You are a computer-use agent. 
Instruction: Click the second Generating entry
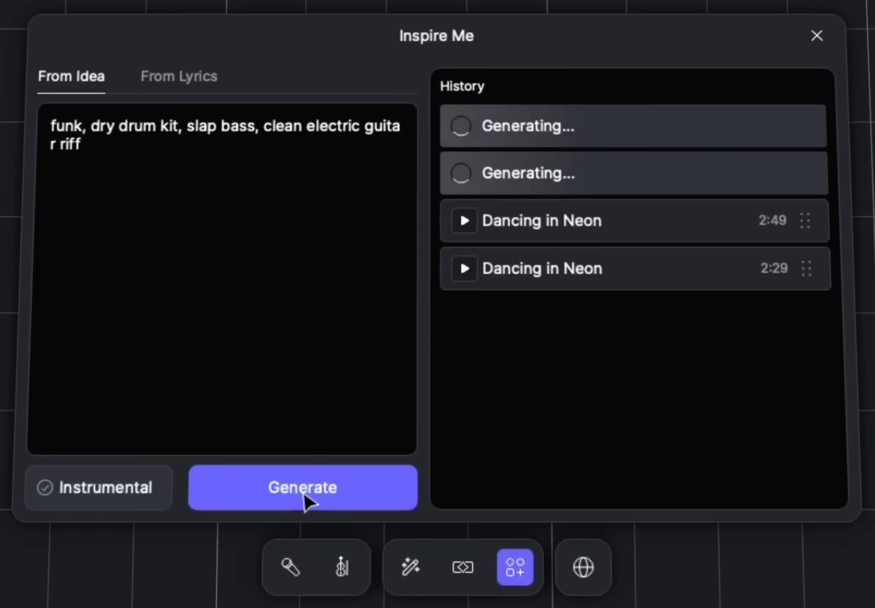click(632, 173)
